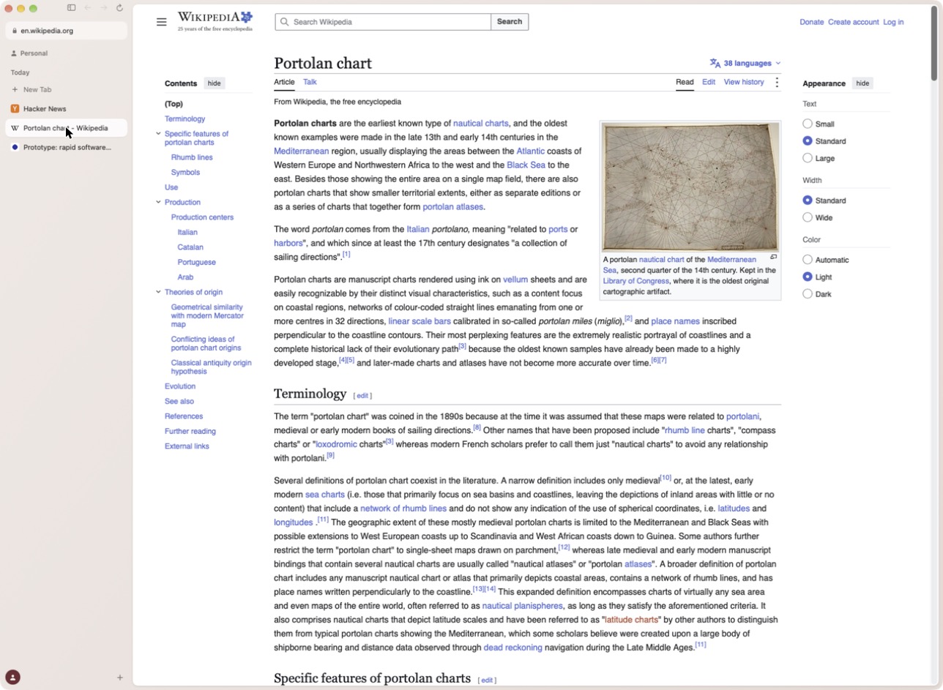Switch to the Talk tab

coord(310,82)
